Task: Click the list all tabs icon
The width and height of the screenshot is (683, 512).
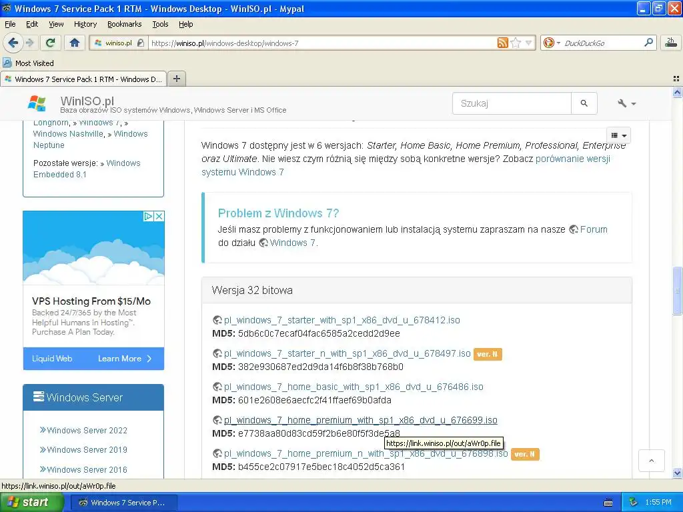Action: [676, 79]
